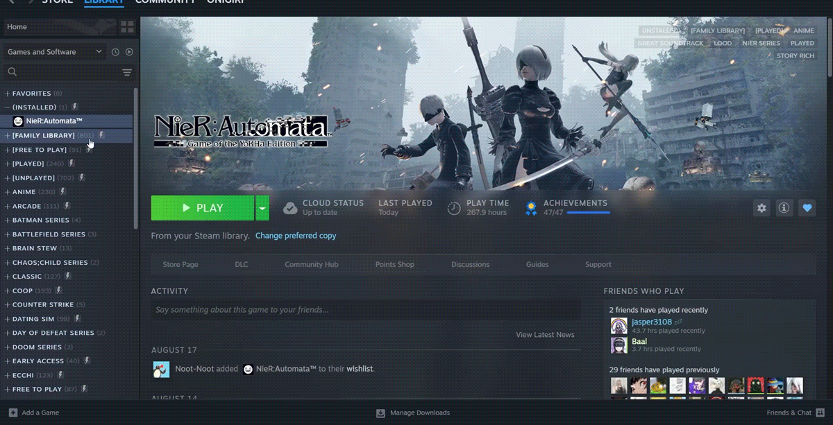The height and width of the screenshot is (425, 833).
Task: Click the ANIME tag on banner
Action: coord(804,31)
